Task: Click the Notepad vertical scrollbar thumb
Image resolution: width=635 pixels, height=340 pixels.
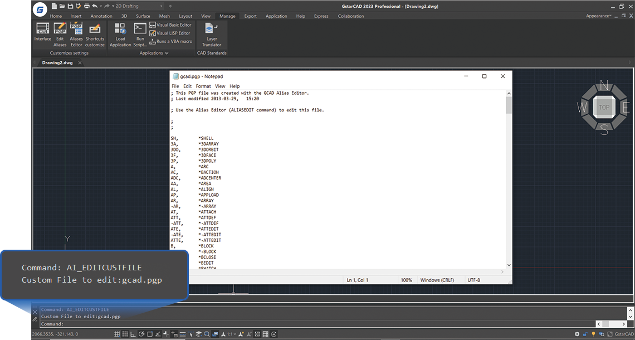Action: (x=509, y=105)
